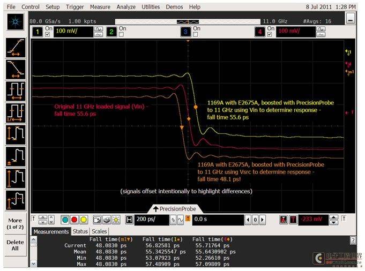365x271 pixels.
Task: Open the Setup menu
Action: [53, 7]
